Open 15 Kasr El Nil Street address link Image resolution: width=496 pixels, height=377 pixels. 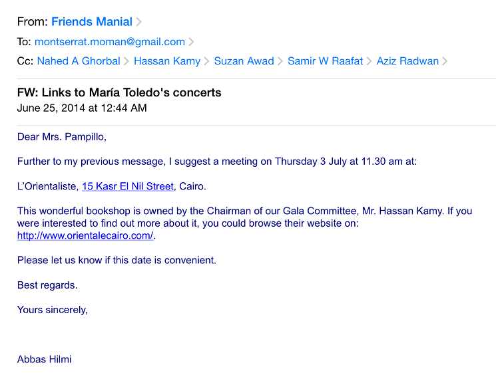click(x=128, y=186)
